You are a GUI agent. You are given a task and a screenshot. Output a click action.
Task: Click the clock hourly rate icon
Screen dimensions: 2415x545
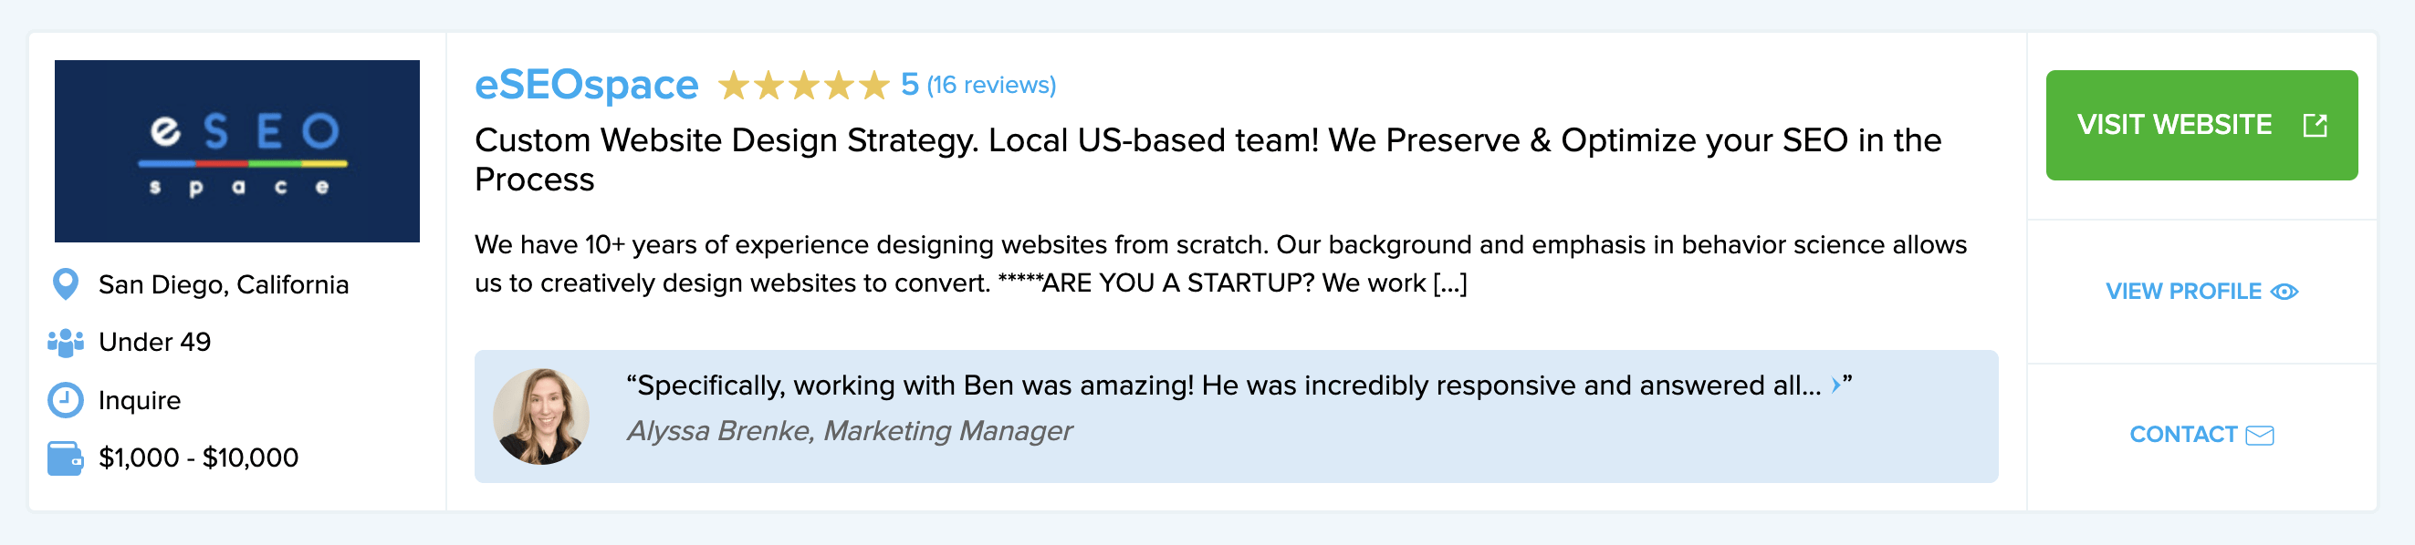tap(66, 400)
